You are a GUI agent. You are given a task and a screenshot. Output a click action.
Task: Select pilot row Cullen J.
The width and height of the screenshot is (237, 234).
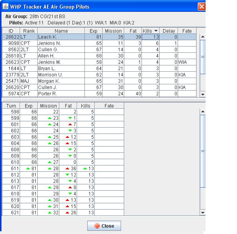[99, 87]
